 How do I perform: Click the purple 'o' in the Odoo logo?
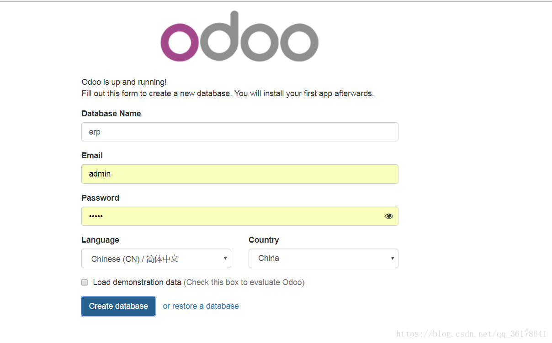tap(180, 42)
